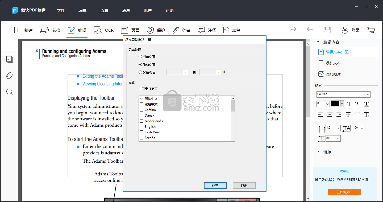Viewport: 383px width, 202px height.
Task: Open the 消息 menu
Action: click(126, 10)
